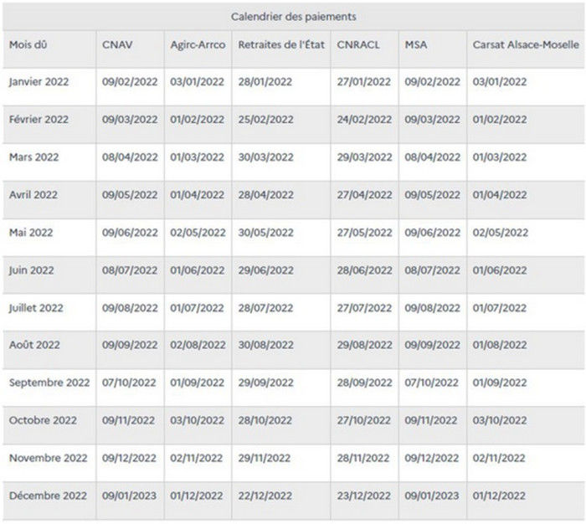Select the Carsat Alsace-Moselle header
This screenshot has height=524, width=586.
(526, 45)
